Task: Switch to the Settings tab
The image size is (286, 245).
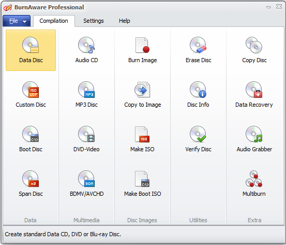Action: pos(94,21)
